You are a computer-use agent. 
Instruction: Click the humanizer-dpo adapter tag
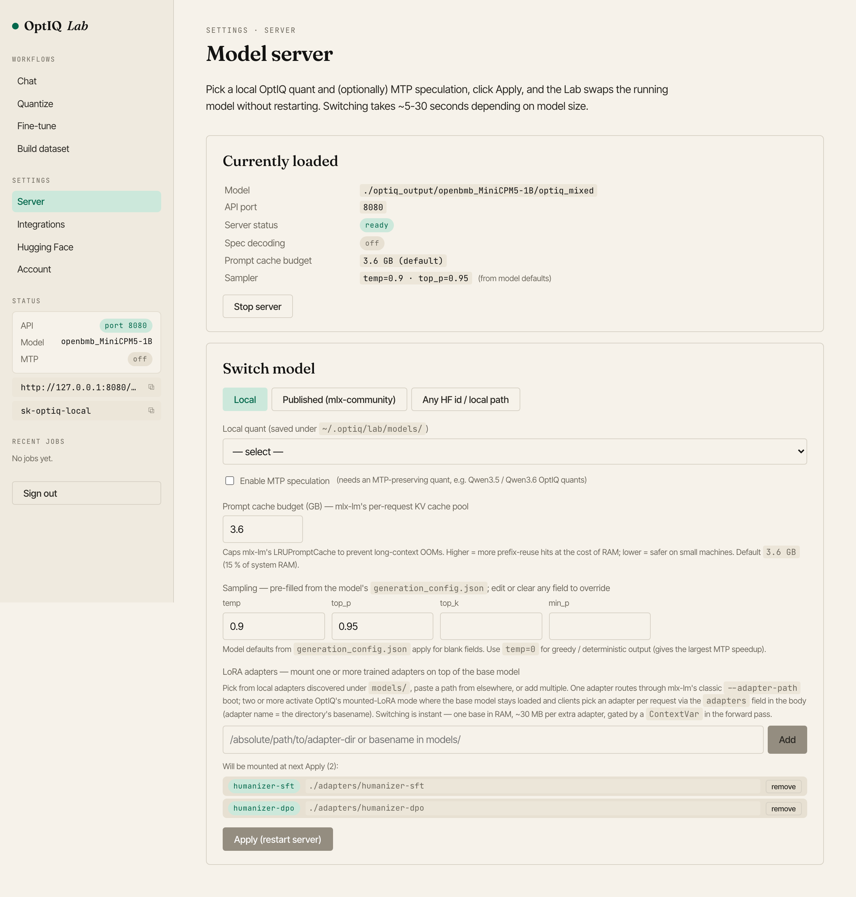tap(264, 808)
